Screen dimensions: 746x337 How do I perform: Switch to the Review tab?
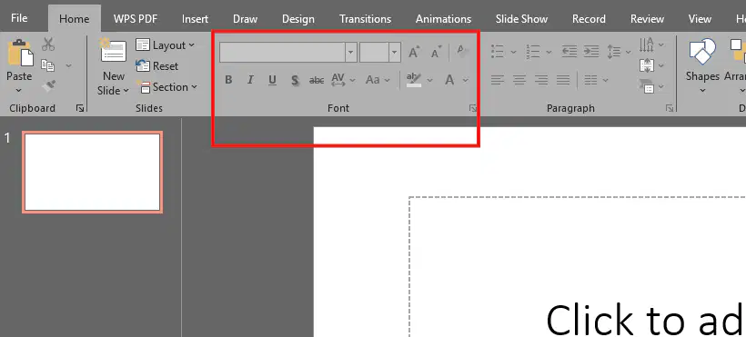[x=647, y=19]
